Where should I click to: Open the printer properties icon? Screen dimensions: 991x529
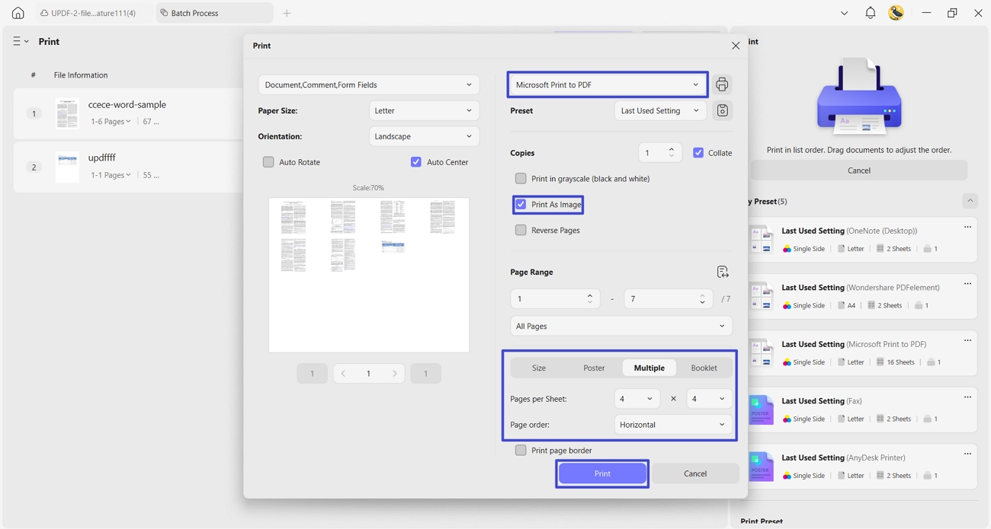[722, 84]
